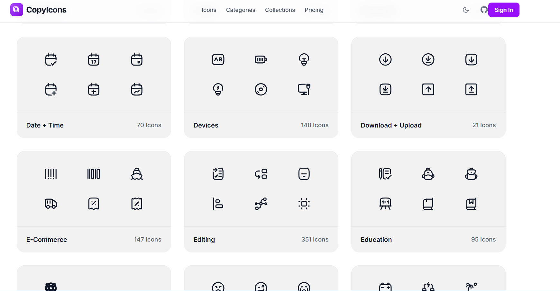Click the 147 Icons count label
Screen dimensions: 560x291
[x=148, y=240]
